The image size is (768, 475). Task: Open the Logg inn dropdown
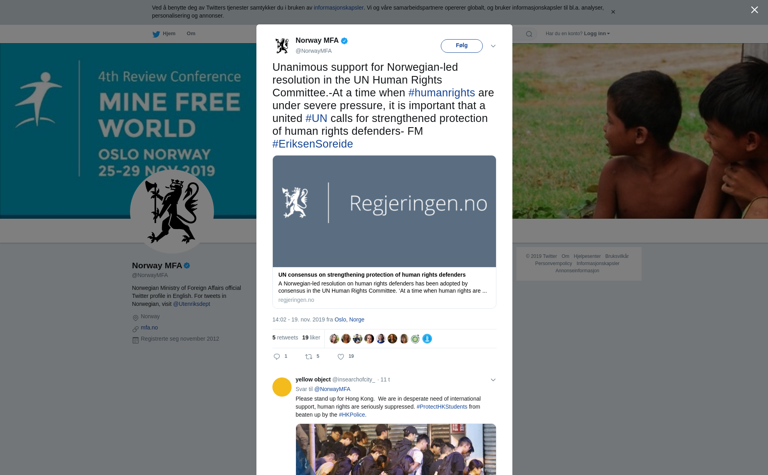(x=597, y=34)
